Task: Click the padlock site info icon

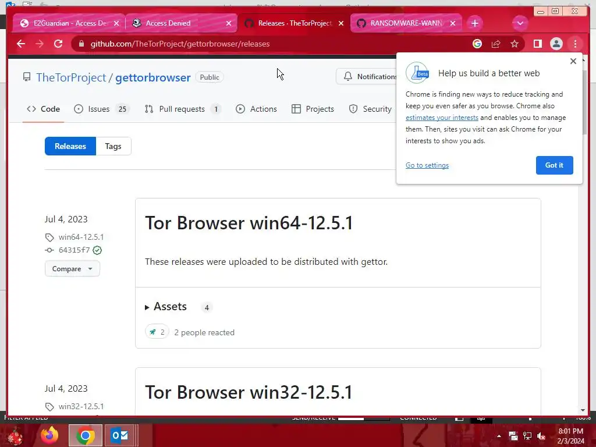Action: [x=81, y=44]
